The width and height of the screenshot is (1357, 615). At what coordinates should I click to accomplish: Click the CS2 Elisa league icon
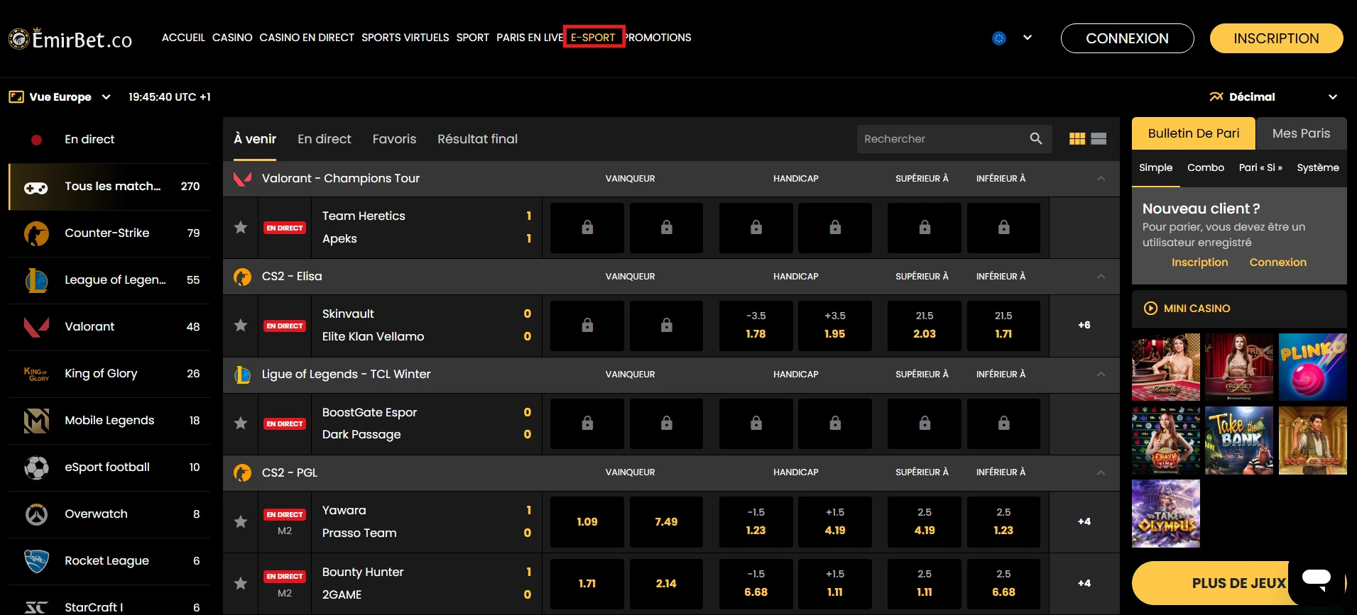242,277
